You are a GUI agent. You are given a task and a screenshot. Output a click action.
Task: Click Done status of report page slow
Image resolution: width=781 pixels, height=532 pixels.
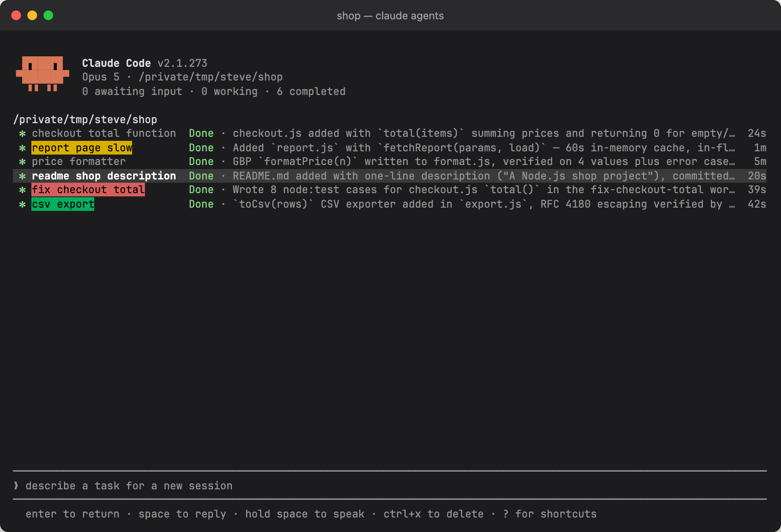coord(201,148)
